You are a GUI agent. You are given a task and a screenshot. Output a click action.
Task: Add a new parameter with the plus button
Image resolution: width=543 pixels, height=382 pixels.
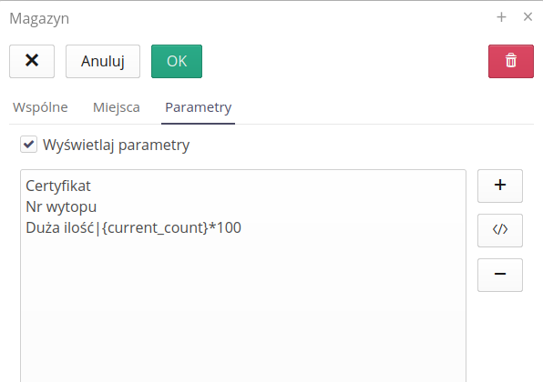[499, 186]
